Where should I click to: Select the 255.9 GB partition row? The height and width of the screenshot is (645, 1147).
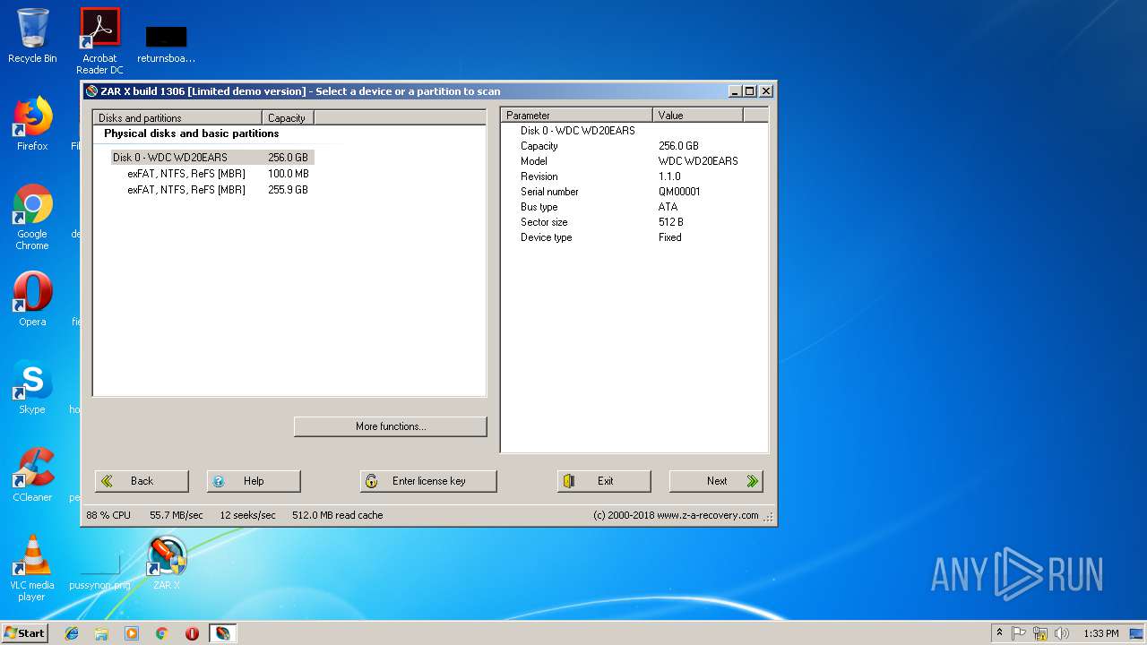coord(218,190)
